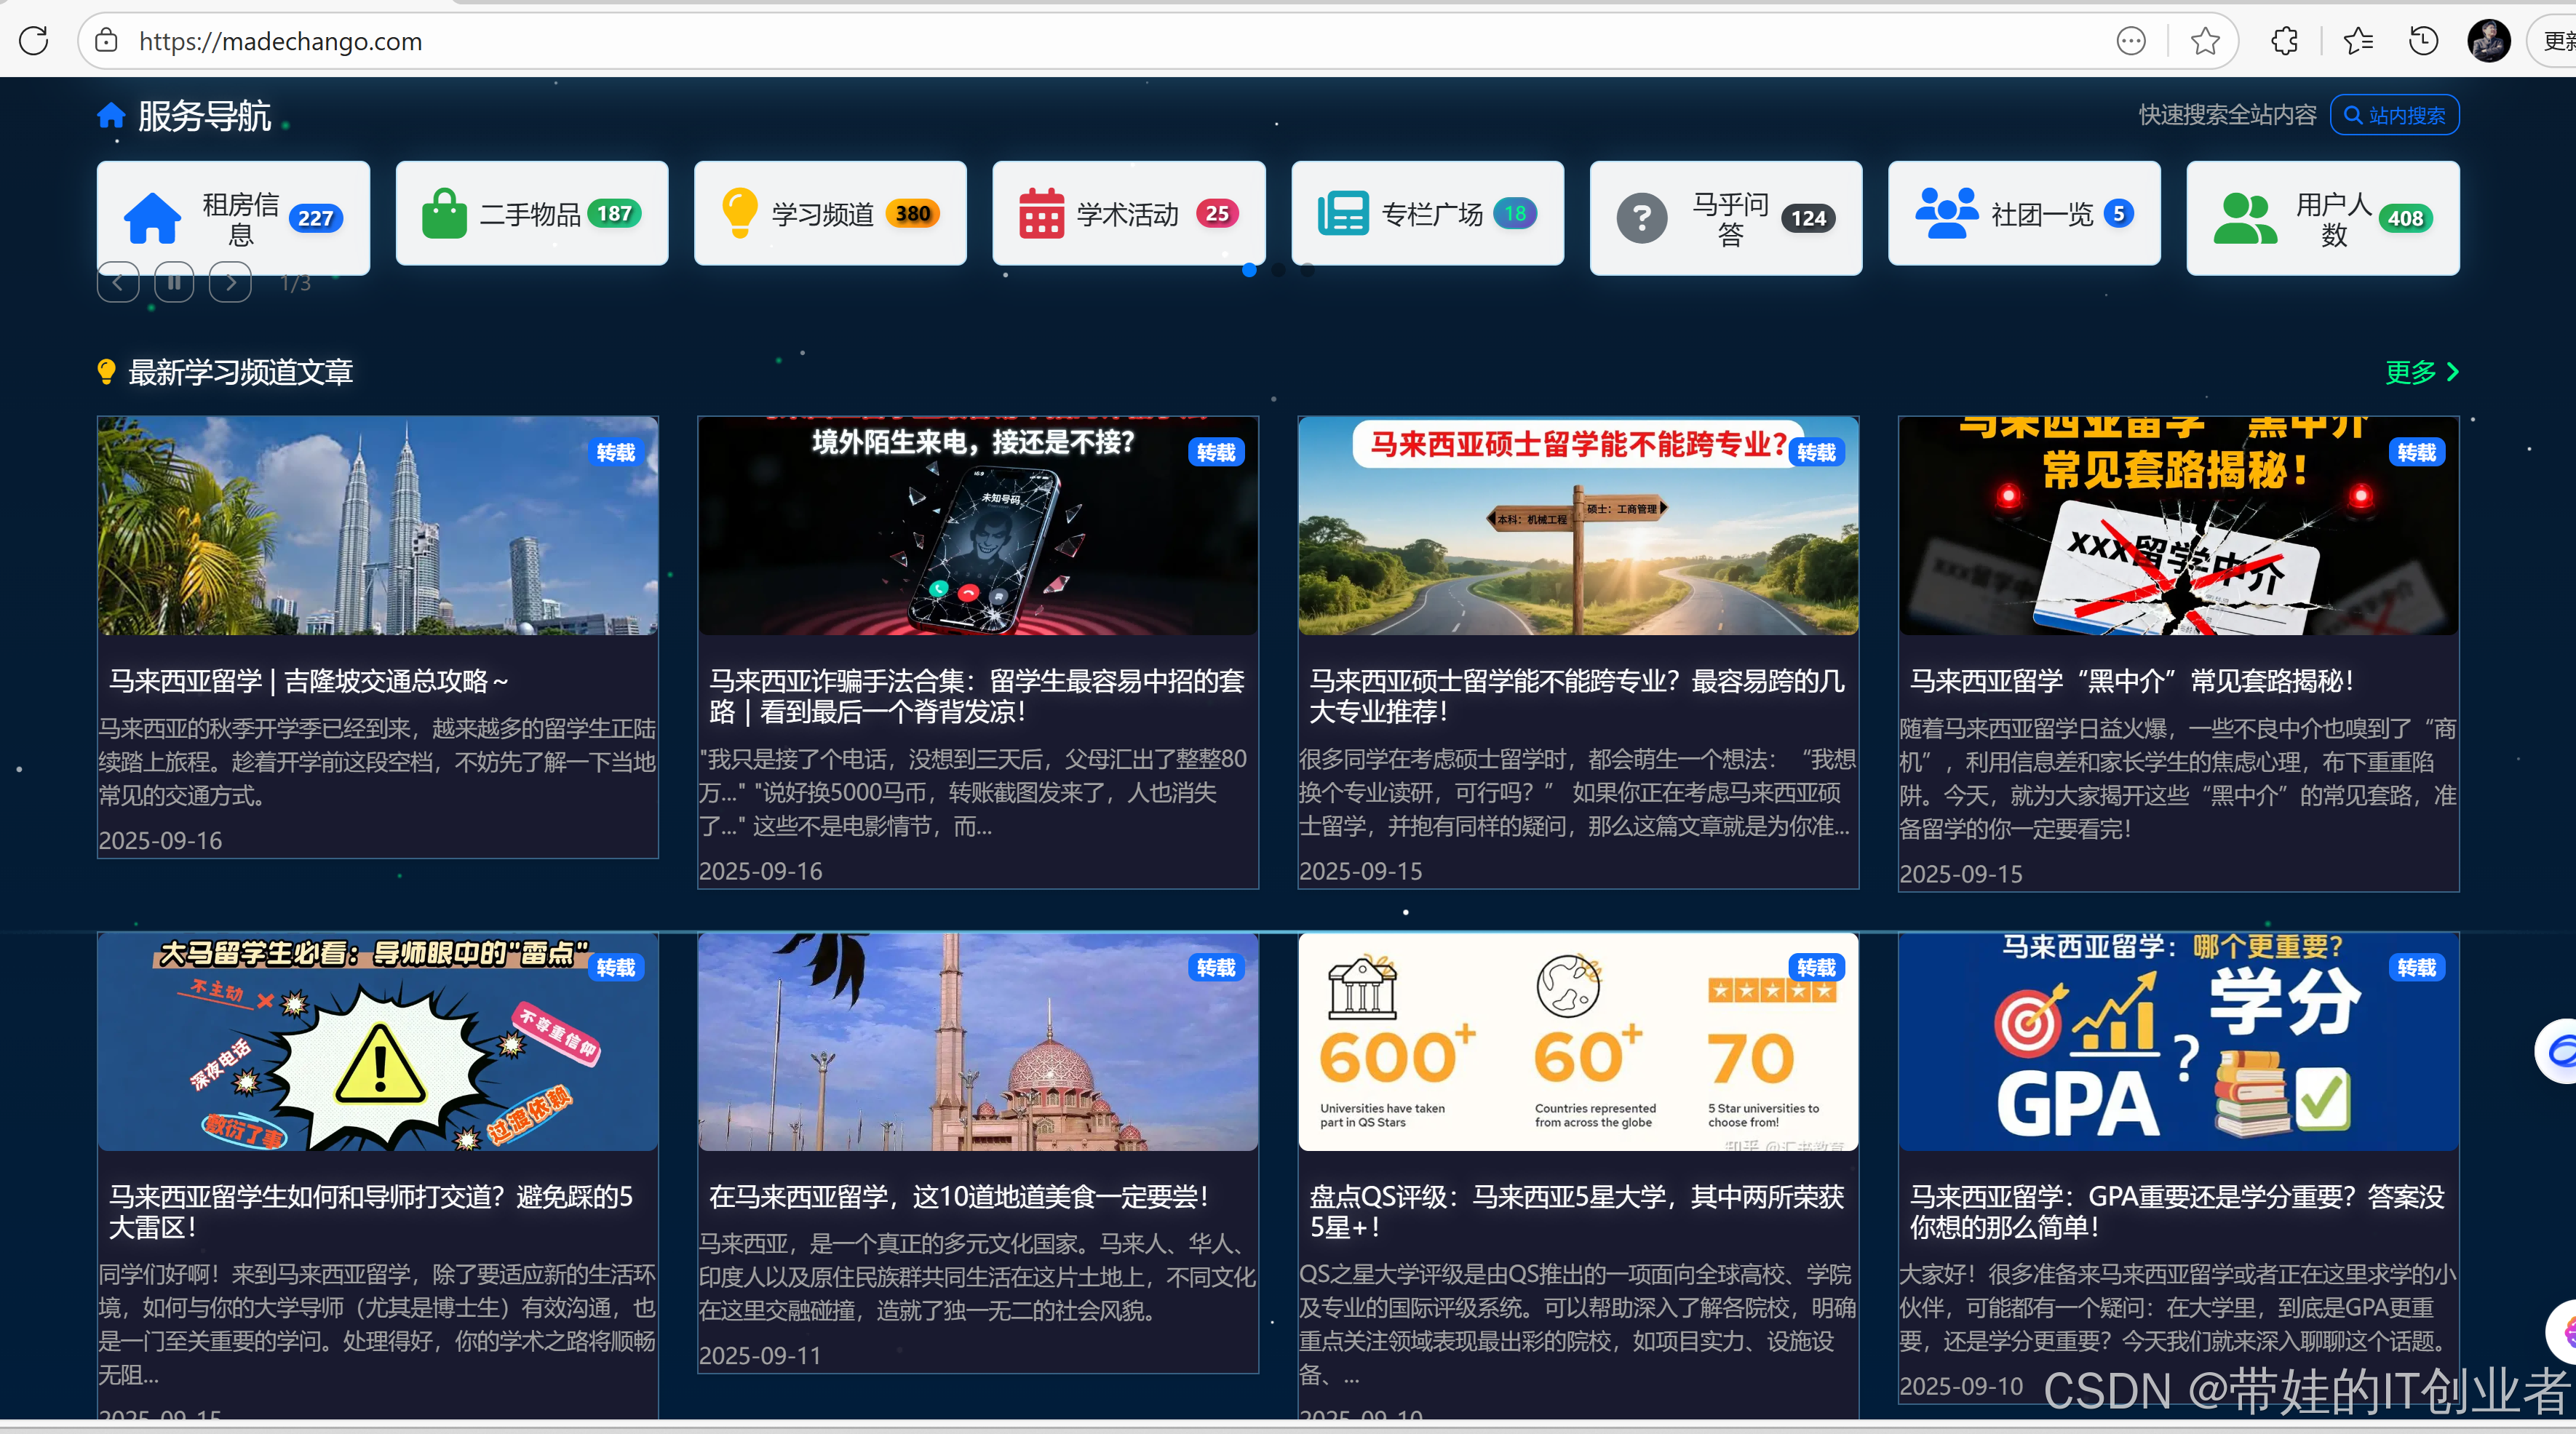Click the 马乎问答 label

(1731, 219)
